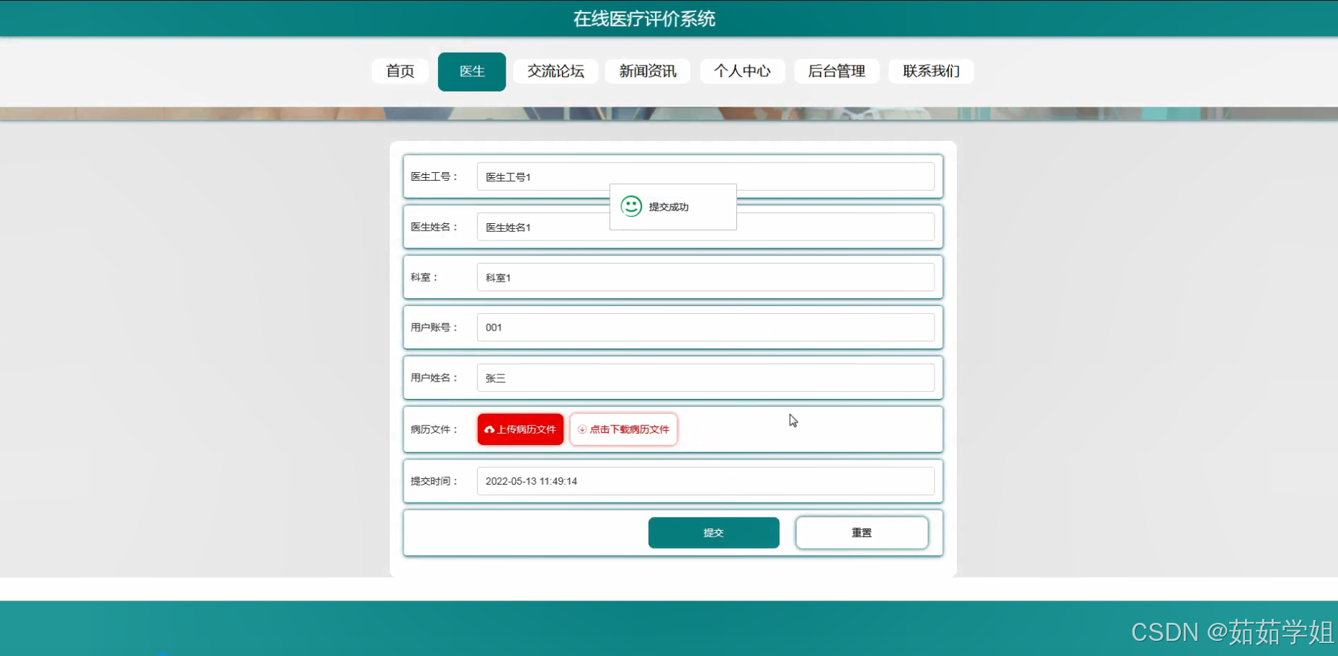The width and height of the screenshot is (1338, 656).
Task: Click the smiley icon in the 提交成功 popup
Action: pos(632,206)
